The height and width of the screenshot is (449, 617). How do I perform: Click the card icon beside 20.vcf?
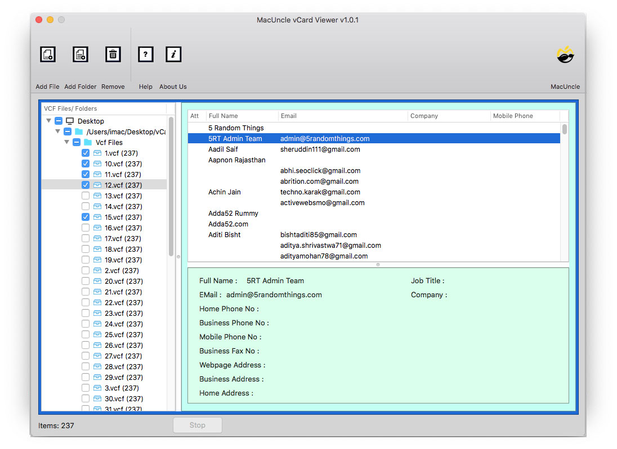pos(97,281)
